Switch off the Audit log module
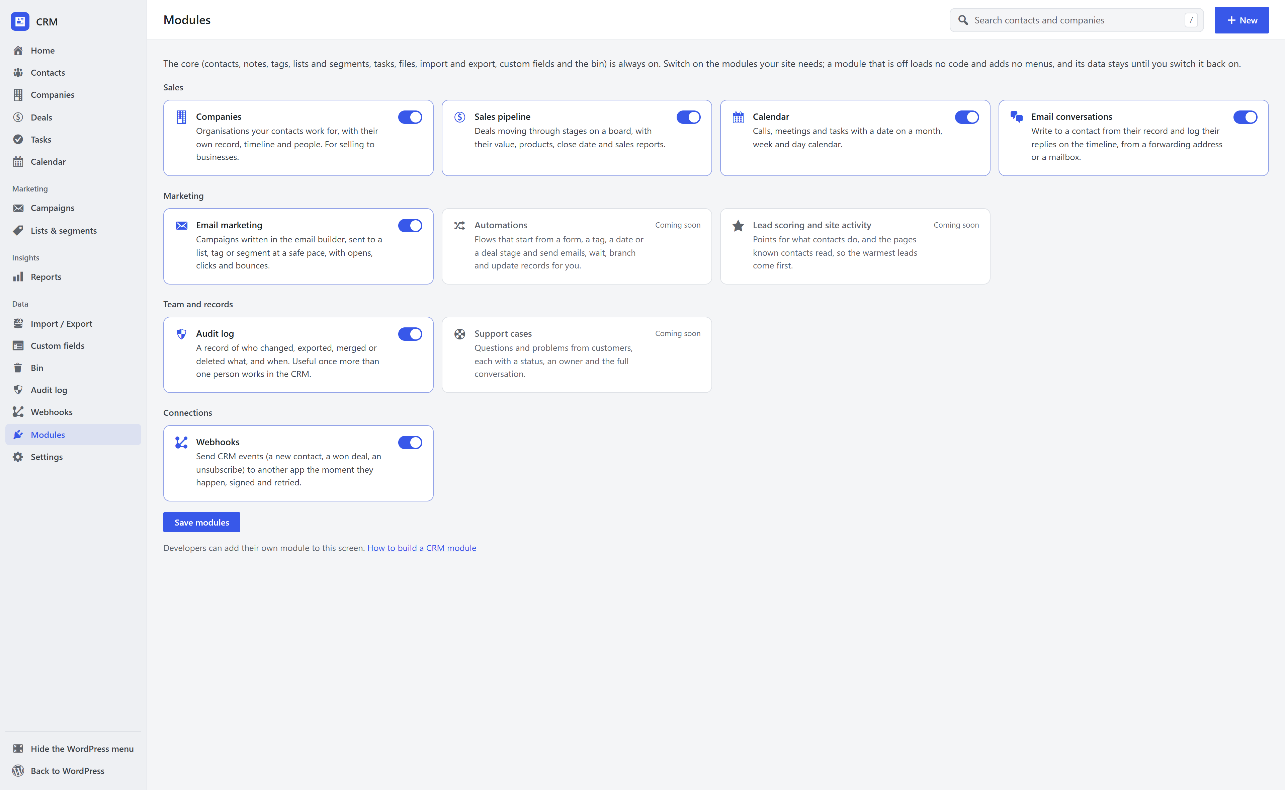This screenshot has height=790, width=1285. click(x=410, y=334)
